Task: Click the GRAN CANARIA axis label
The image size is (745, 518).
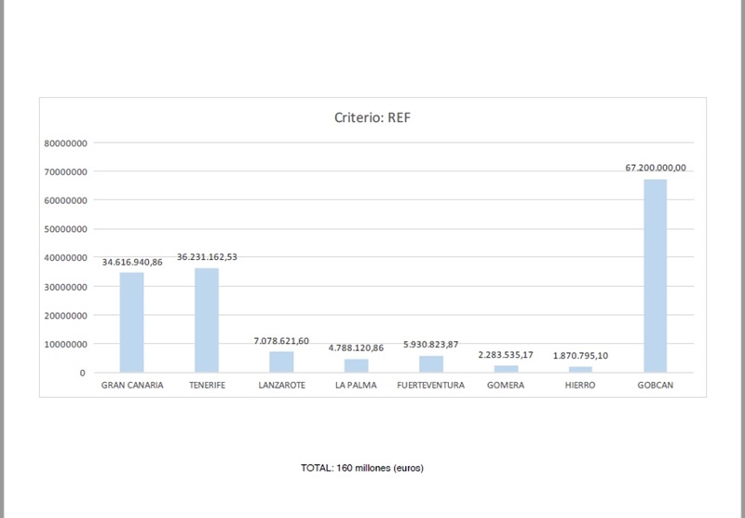Action: coord(132,385)
